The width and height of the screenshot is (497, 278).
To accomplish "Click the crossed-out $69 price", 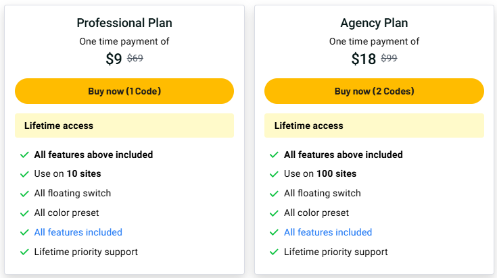I will (x=135, y=58).
